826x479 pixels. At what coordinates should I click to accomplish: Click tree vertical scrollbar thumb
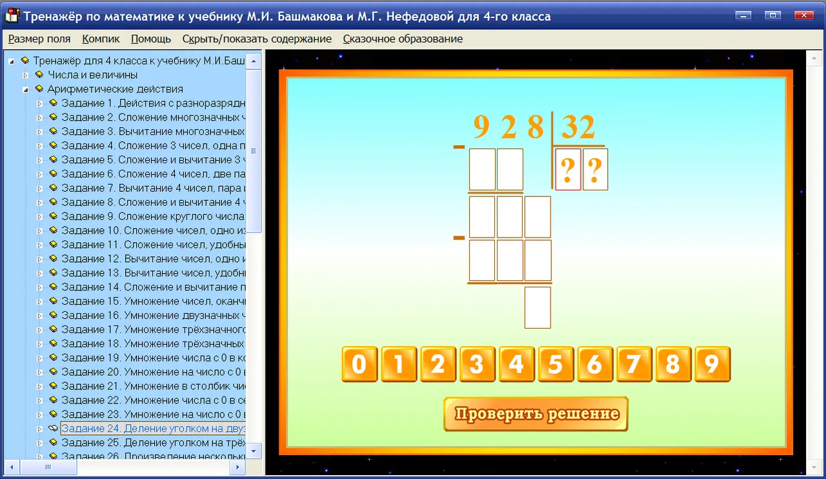click(254, 150)
